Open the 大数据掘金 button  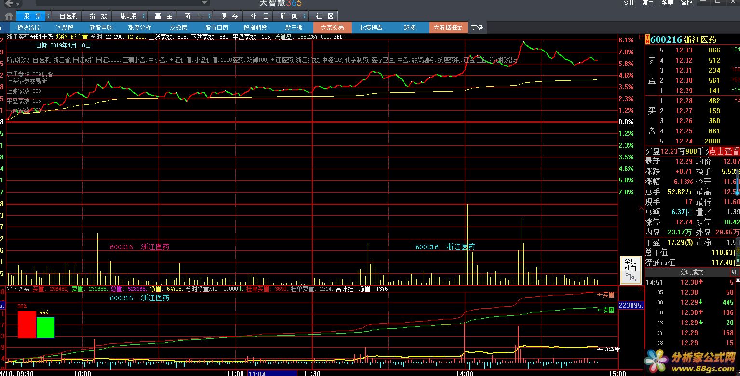click(448, 27)
